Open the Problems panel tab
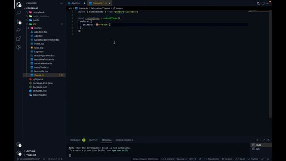The width and height of the screenshot is (286, 161). tap(75, 140)
